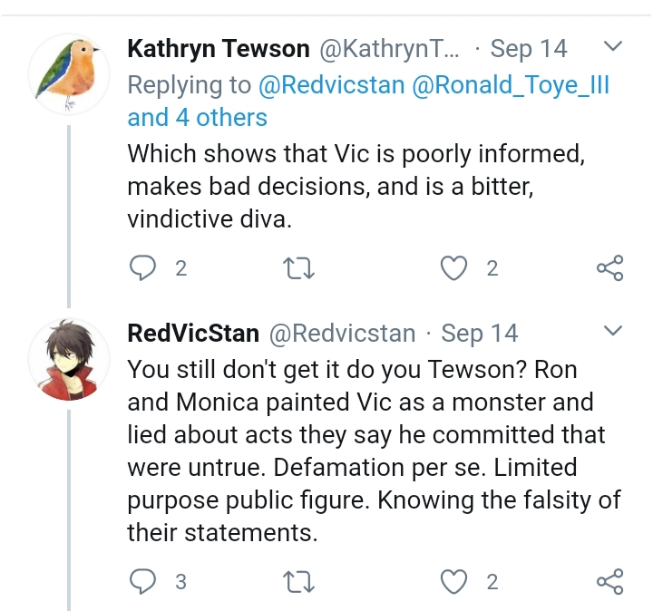Share RedVicStan's tweet
This screenshot has height=611, width=653.
[x=609, y=581]
